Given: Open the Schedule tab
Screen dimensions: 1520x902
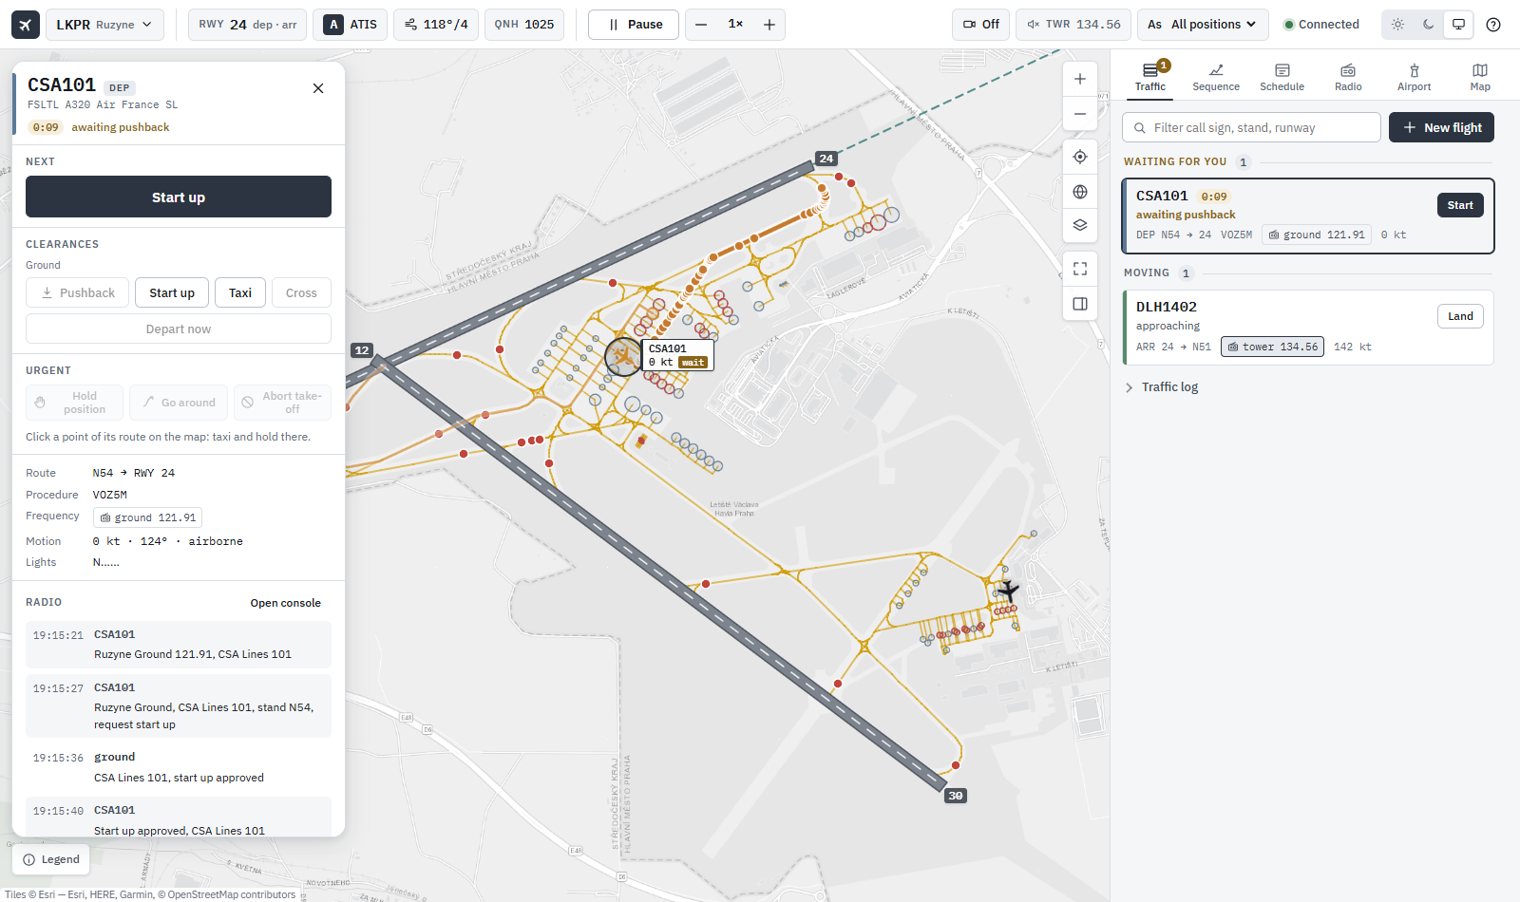Looking at the screenshot, I should pyautogui.click(x=1282, y=77).
